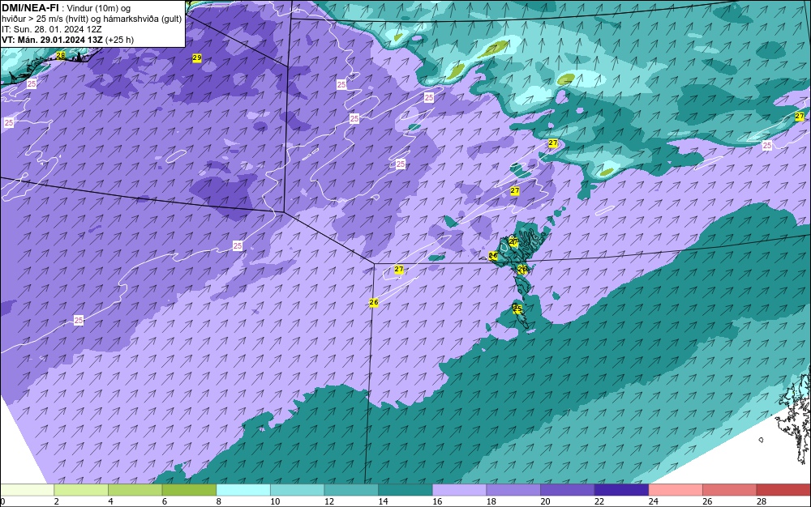
Task: Click the 14–16 m/s dark teal legend swatch
Action: [405, 490]
